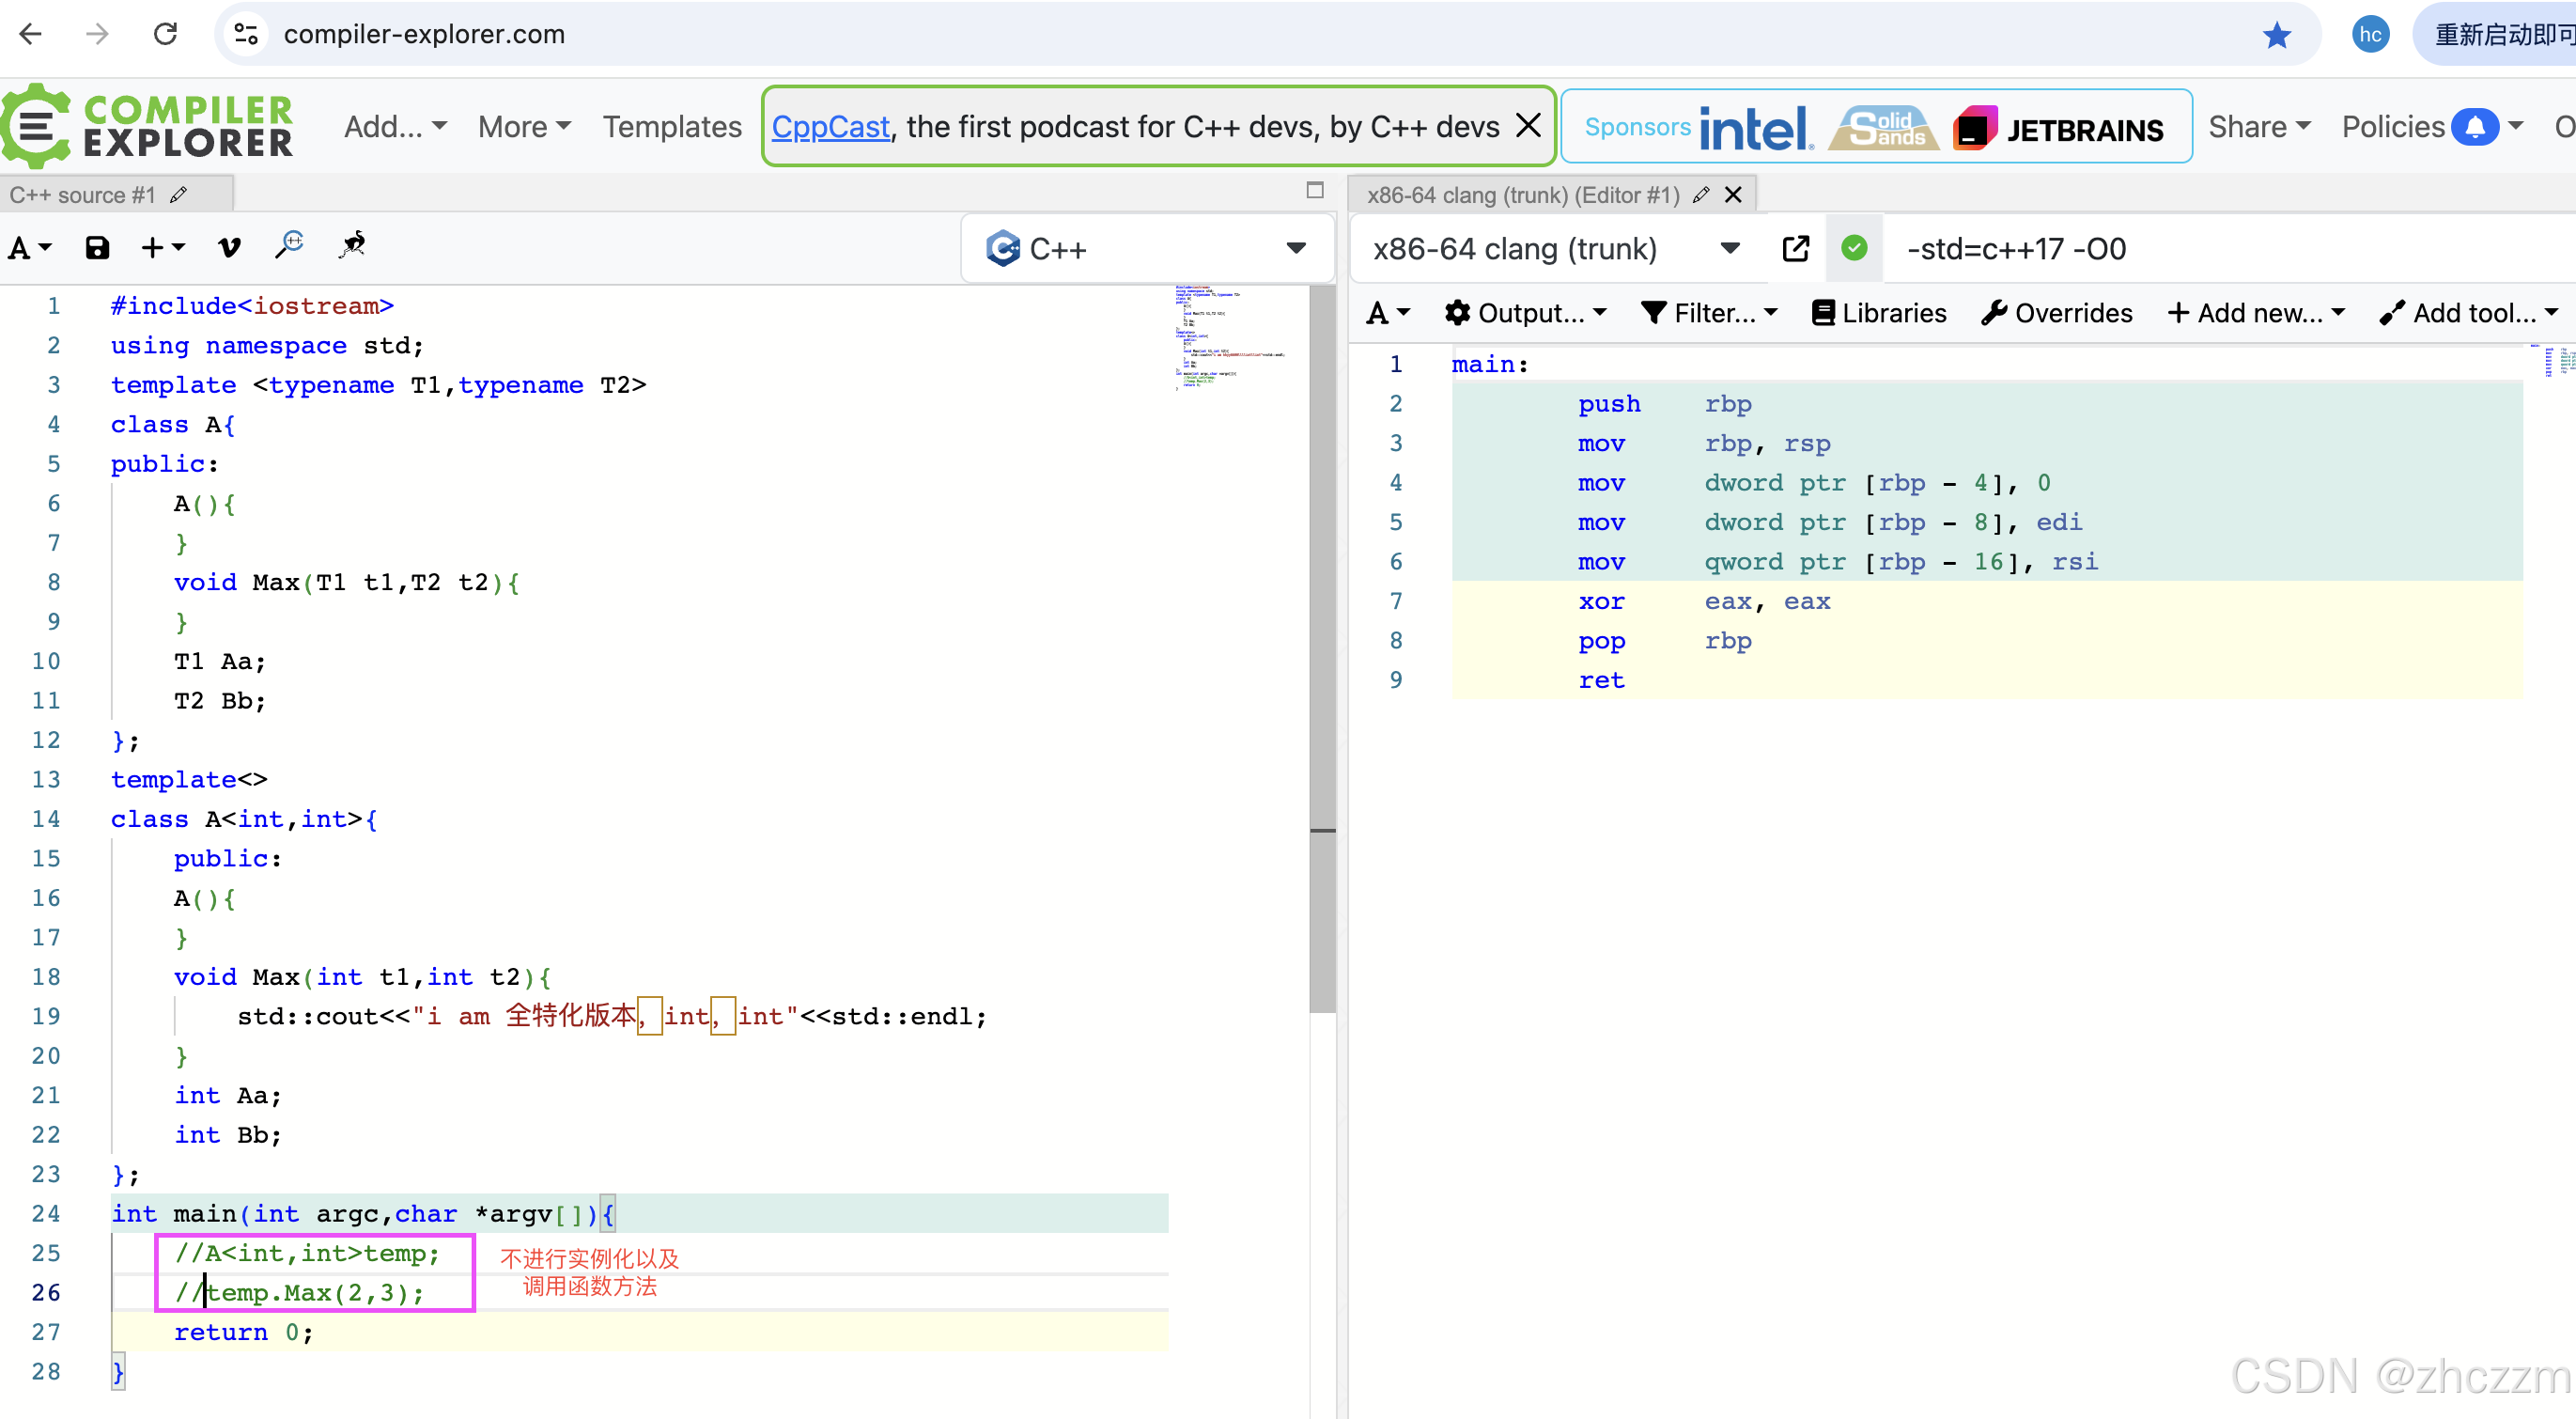This screenshot has width=2576, height=1419.
Task: Open compiler popout arrow icon
Action: [1795, 248]
